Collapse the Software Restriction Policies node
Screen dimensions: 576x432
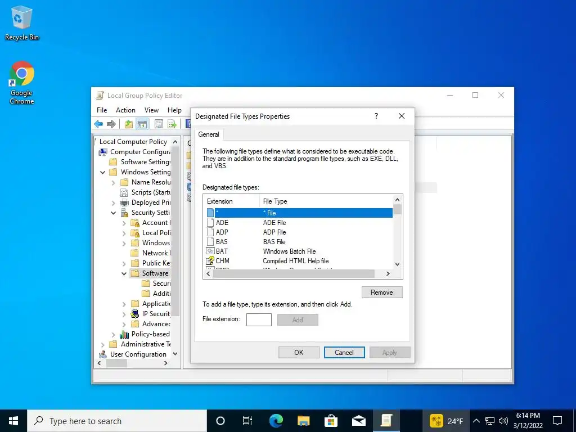124,273
